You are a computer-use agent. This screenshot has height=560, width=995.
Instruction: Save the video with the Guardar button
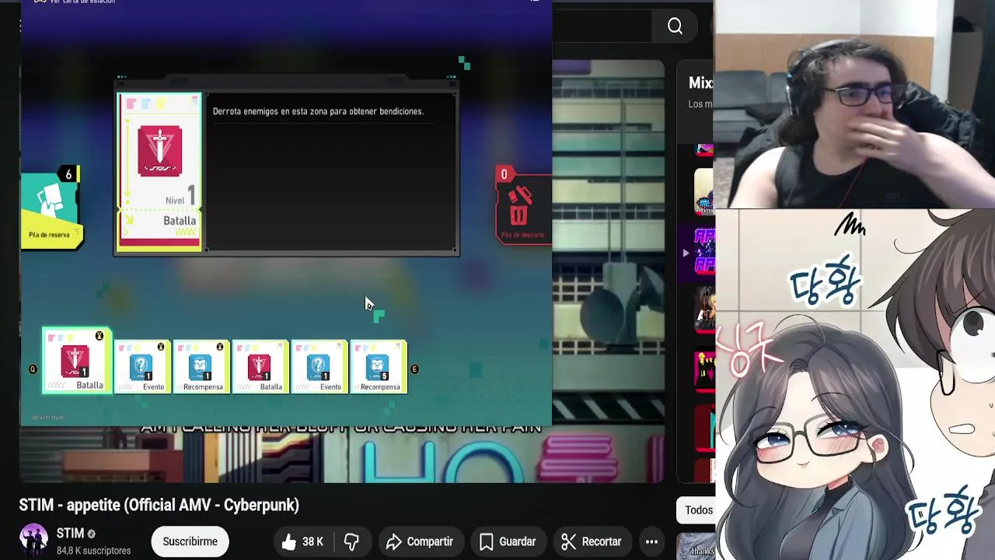coord(508,541)
